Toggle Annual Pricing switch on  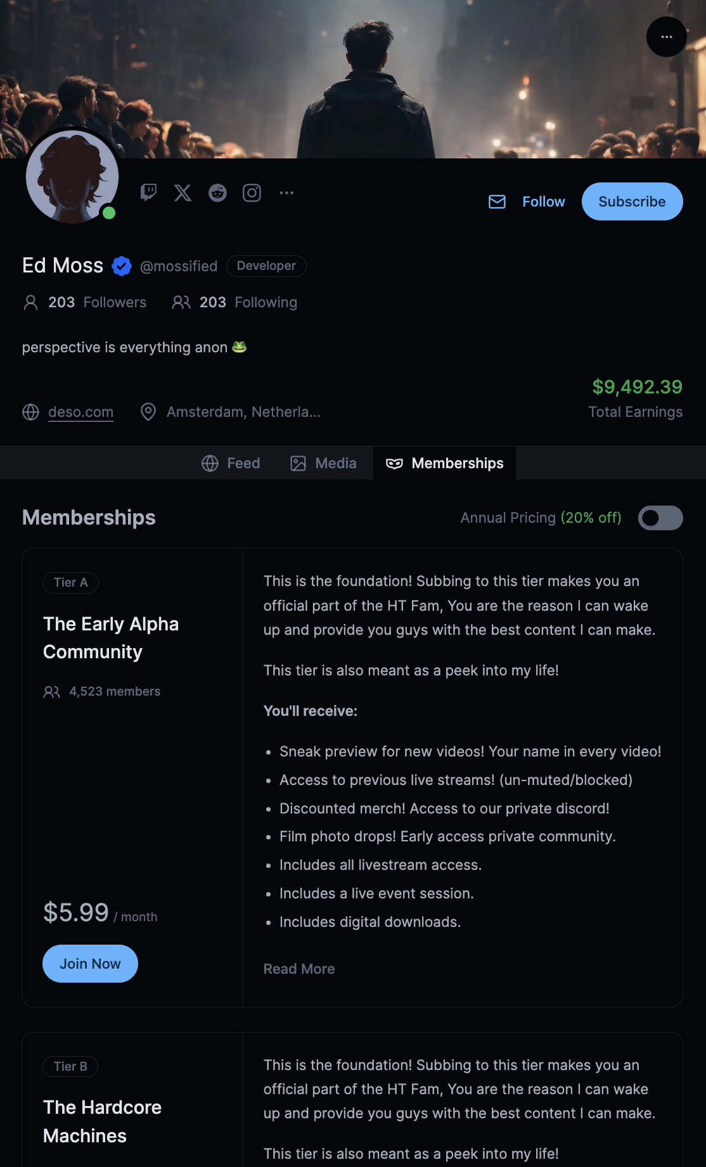(x=660, y=518)
